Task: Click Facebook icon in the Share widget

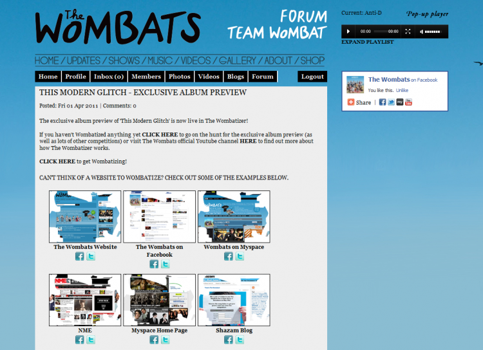Action: 383,102
